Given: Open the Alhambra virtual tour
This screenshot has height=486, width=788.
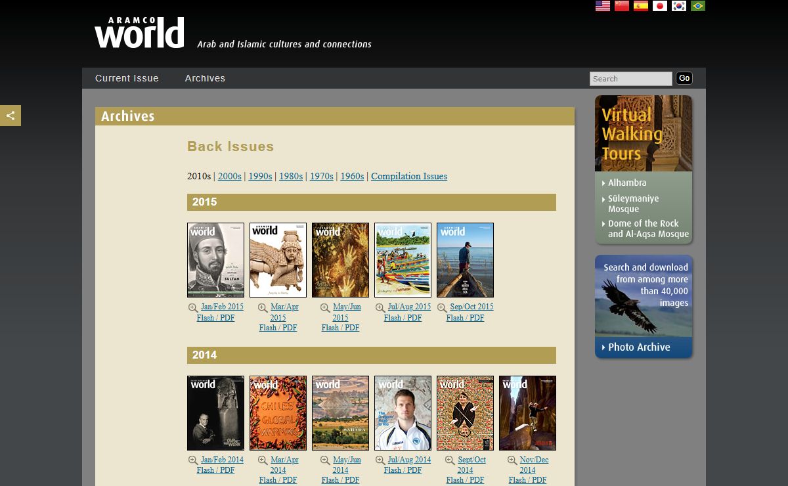Looking at the screenshot, I should (626, 183).
